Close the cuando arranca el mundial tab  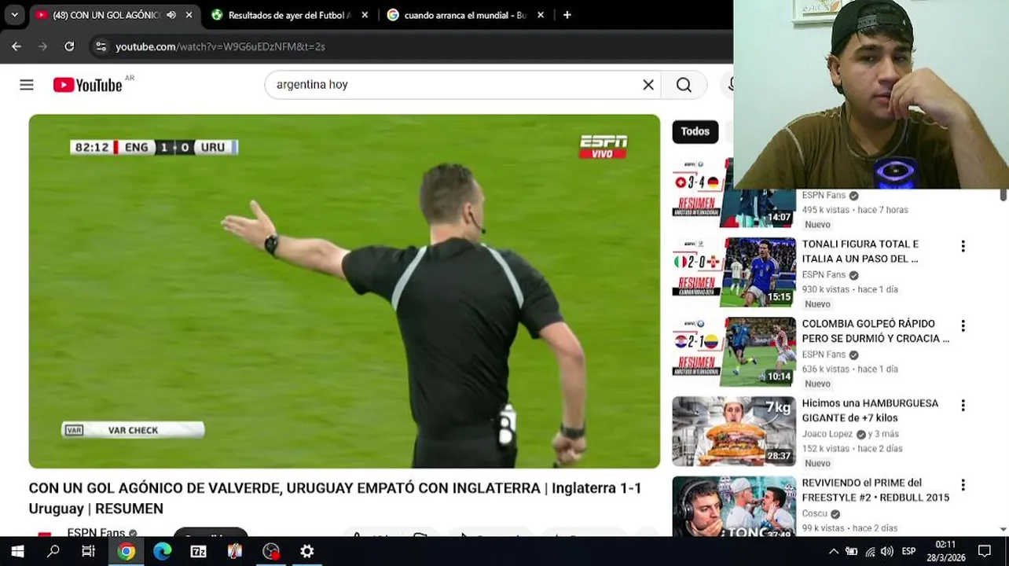[541, 15]
